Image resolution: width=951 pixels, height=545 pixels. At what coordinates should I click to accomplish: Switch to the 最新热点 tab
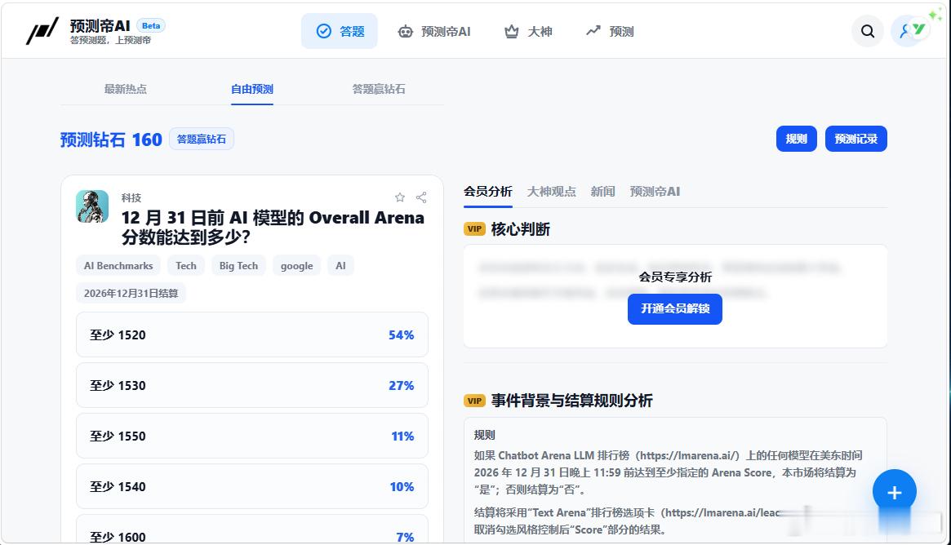(126, 89)
